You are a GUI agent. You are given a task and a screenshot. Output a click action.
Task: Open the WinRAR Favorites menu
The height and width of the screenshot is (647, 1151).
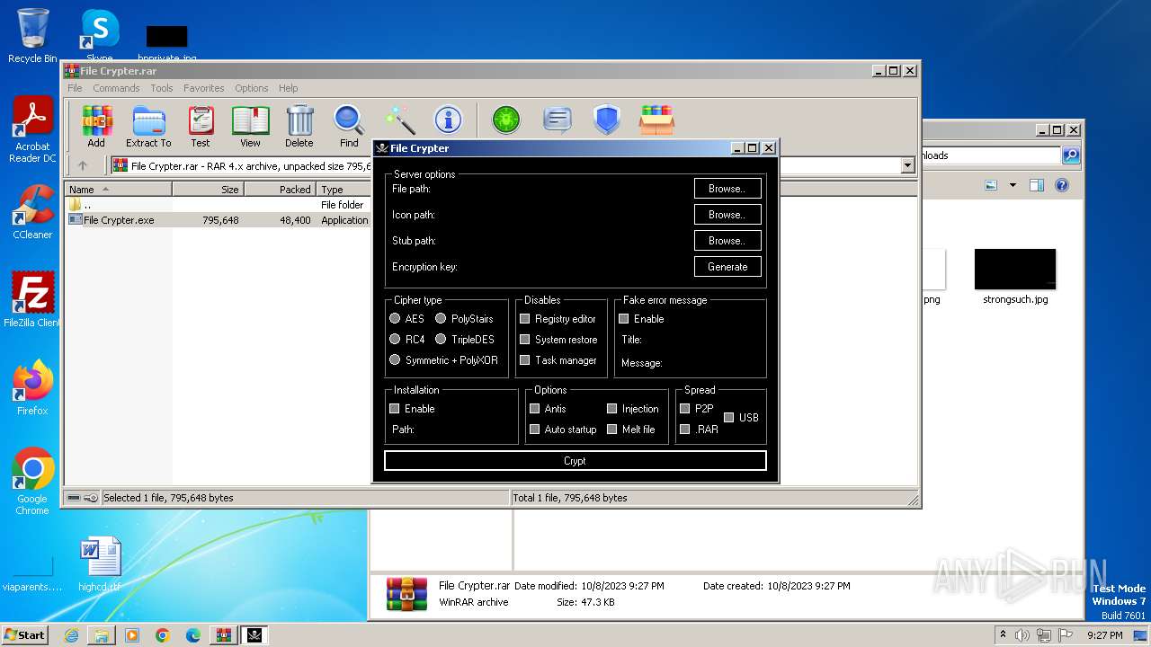click(204, 88)
